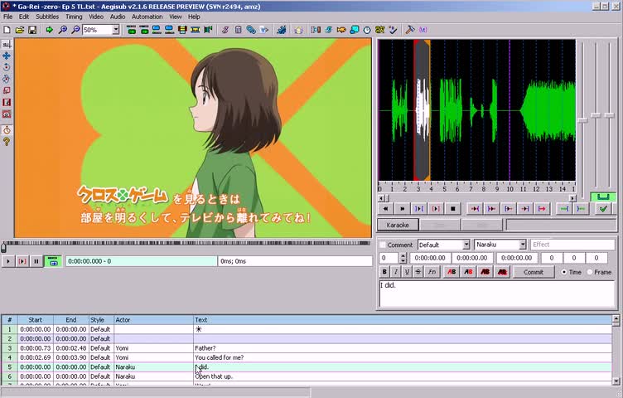Toggle video auto-scroll green button
The image size is (623, 398).
pos(53,261)
